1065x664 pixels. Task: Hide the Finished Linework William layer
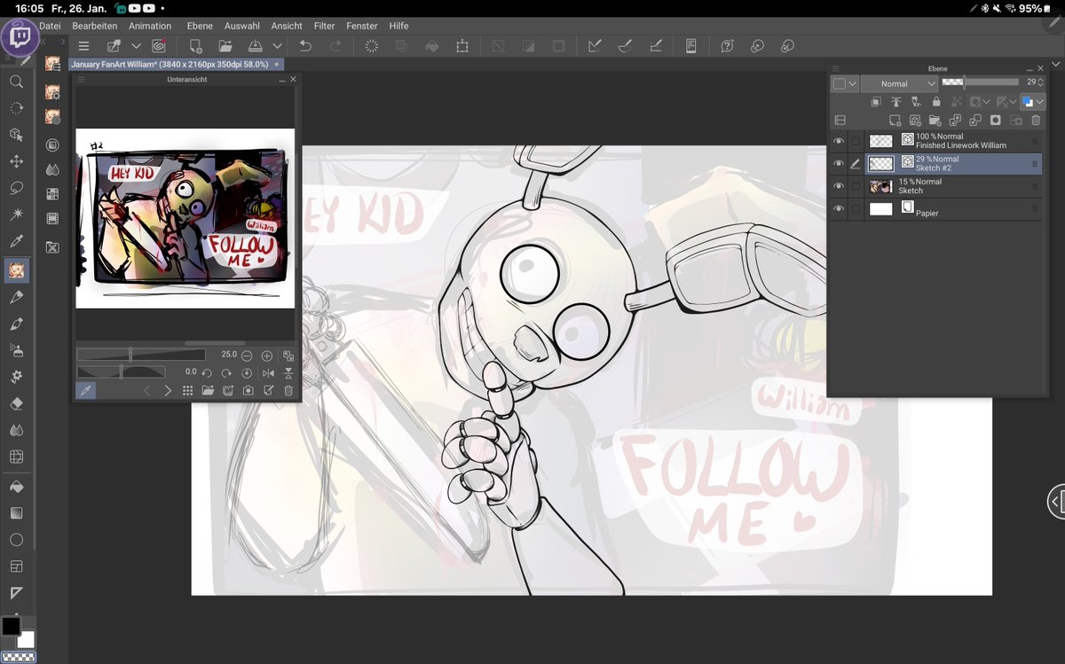(839, 141)
